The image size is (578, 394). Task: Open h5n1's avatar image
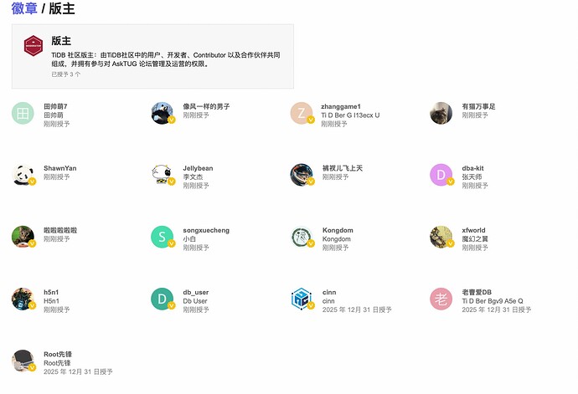[x=23, y=299]
